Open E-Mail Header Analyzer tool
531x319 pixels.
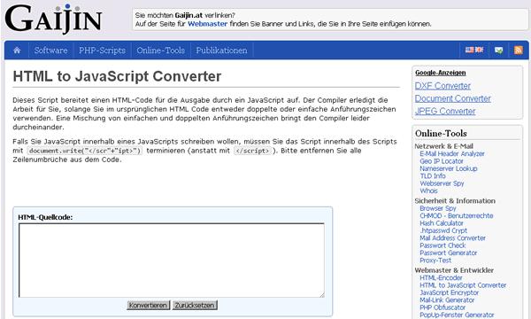[x=452, y=153]
